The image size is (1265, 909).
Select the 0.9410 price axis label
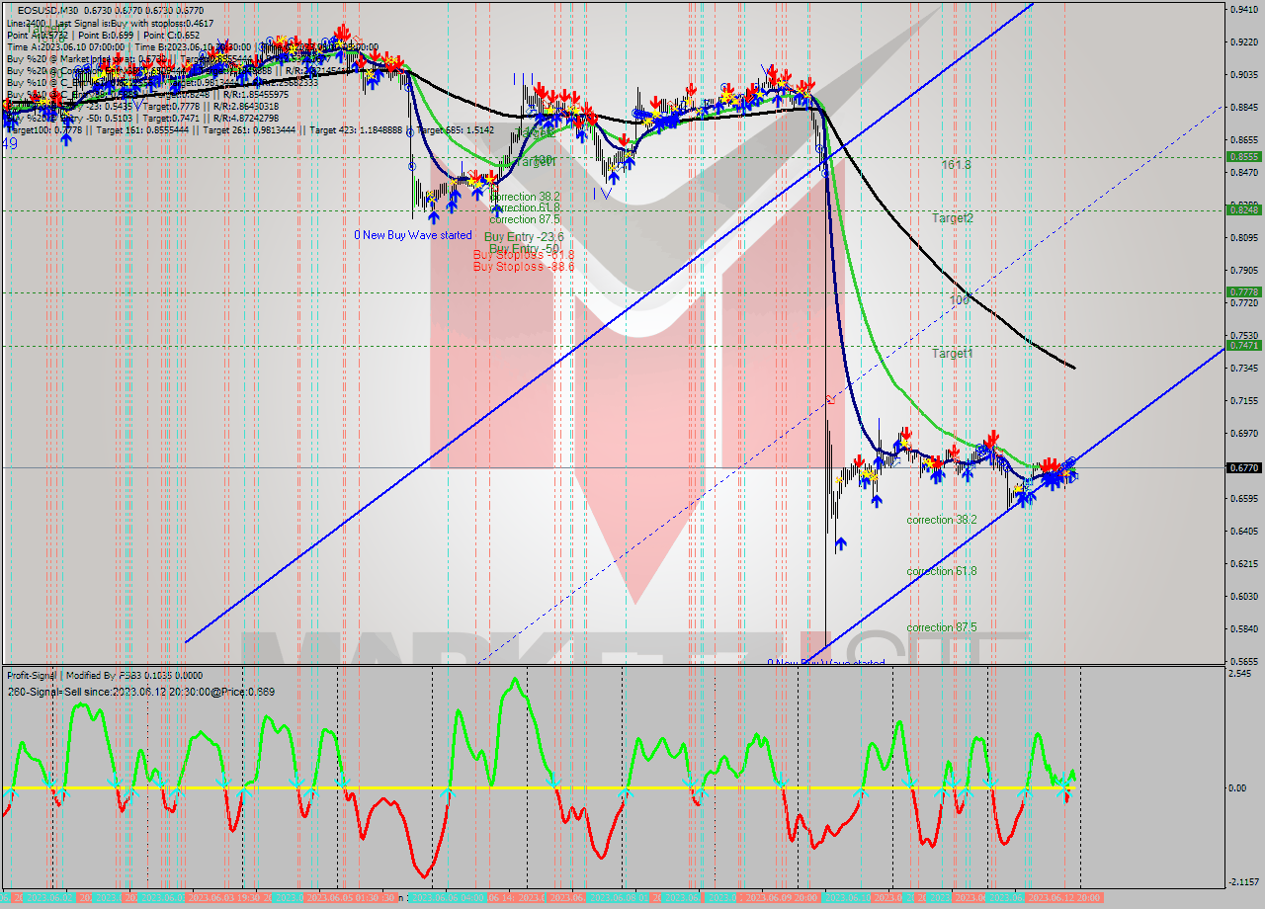pos(1242,9)
